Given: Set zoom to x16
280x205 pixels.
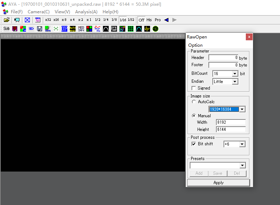Looking at the screenshot, I should (x=56, y=20).
